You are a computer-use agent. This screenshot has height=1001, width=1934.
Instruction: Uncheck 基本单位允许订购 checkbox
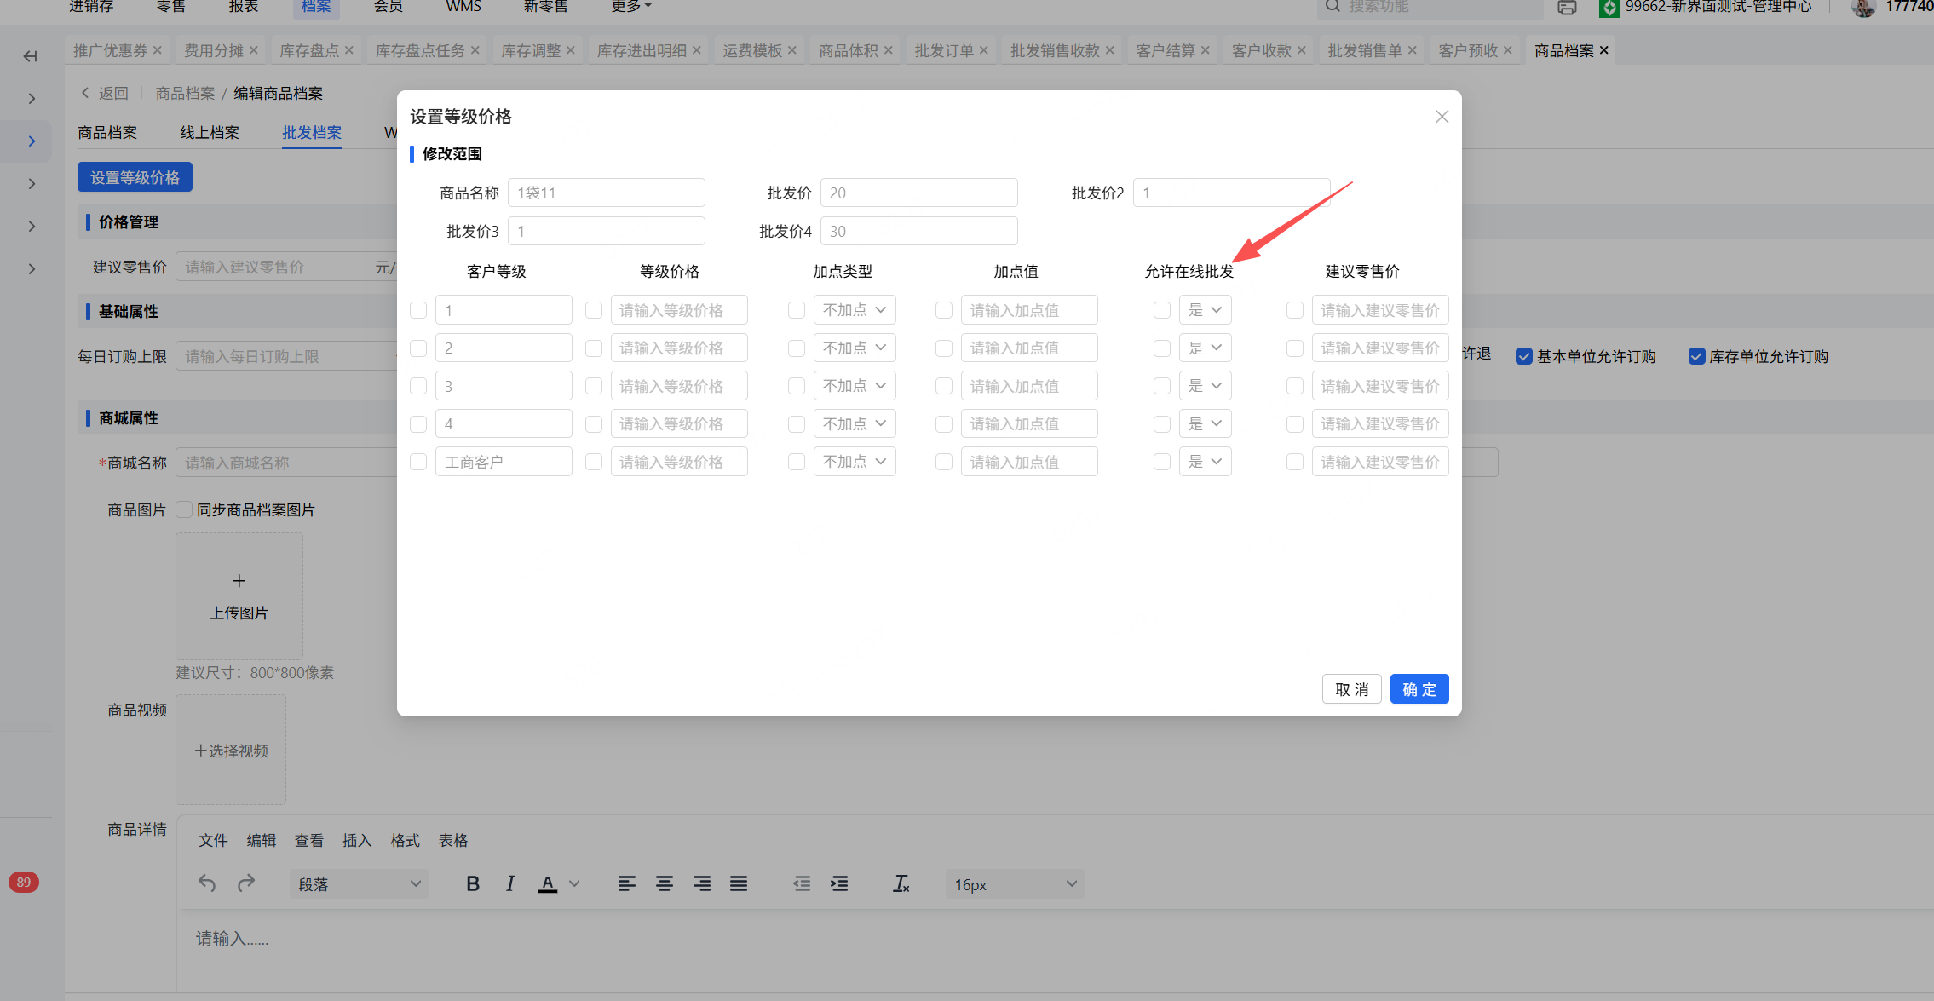1524,357
